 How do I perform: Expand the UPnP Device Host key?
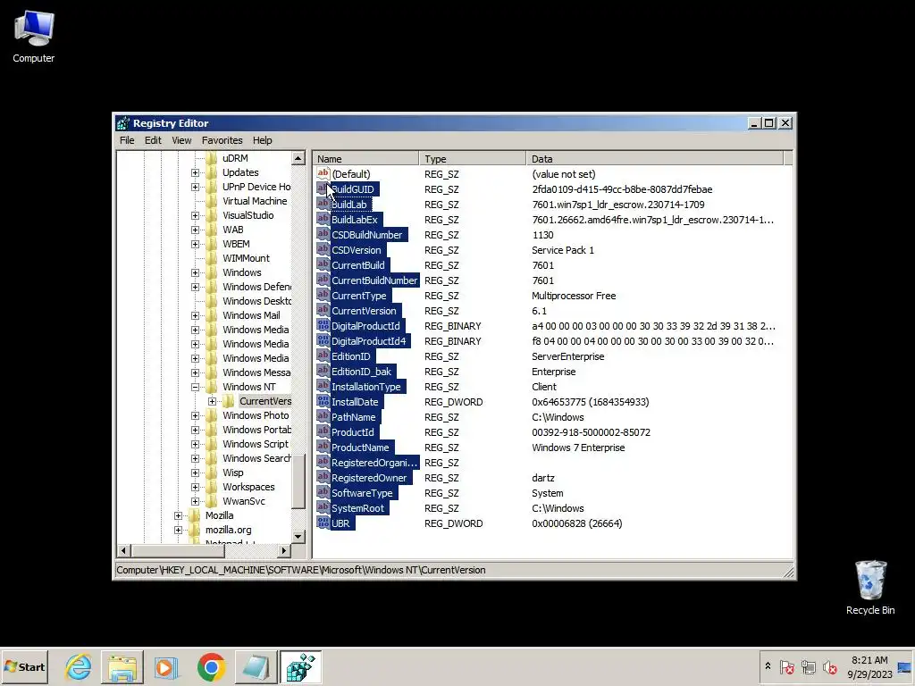tap(195, 188)
